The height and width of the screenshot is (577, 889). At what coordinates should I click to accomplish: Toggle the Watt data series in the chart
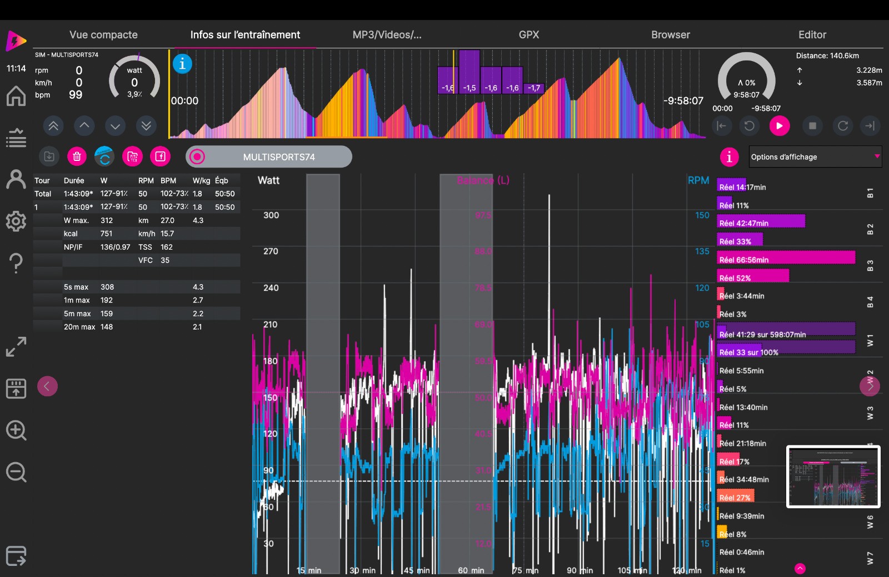[x=268, y=180]
